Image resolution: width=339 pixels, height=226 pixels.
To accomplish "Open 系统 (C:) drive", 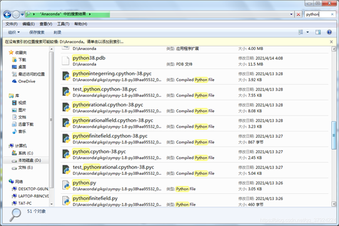I will [x=22, y=153].
